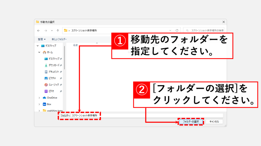Click the navigation pane vertical scrollbar
The height and width of the screenshot is (146, 261).
[64, 58]
